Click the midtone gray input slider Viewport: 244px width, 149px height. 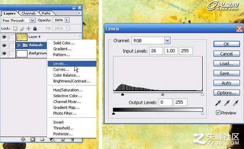[x=163, y=94]
